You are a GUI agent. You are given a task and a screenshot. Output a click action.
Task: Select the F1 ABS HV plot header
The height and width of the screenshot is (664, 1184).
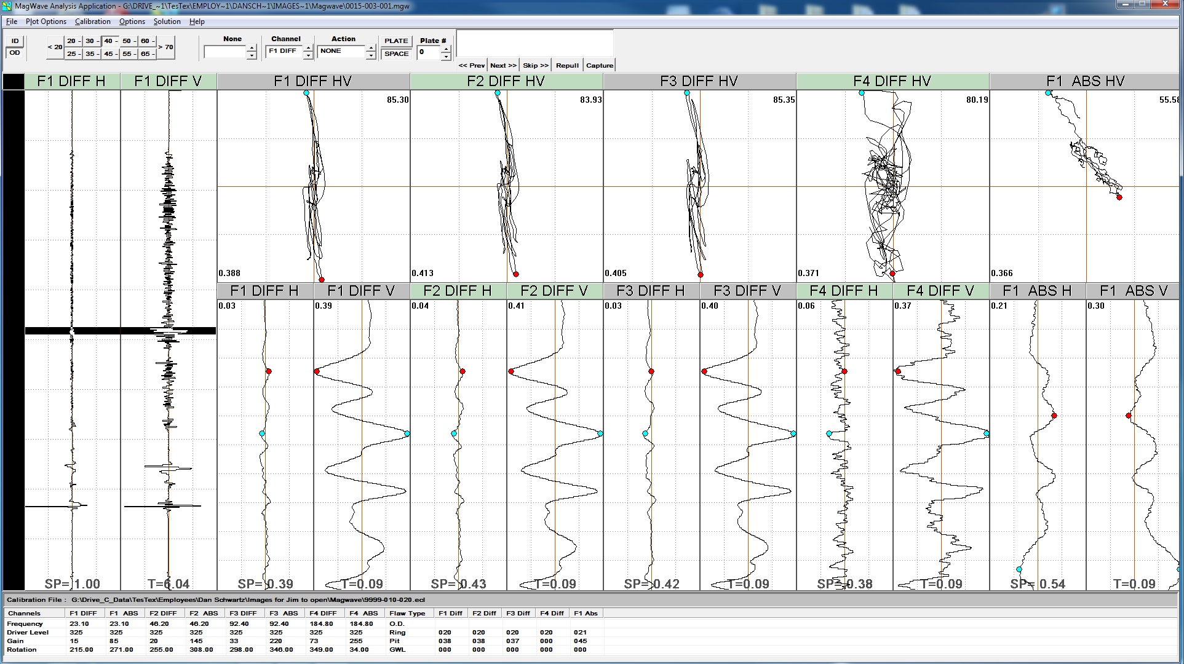1085,81
